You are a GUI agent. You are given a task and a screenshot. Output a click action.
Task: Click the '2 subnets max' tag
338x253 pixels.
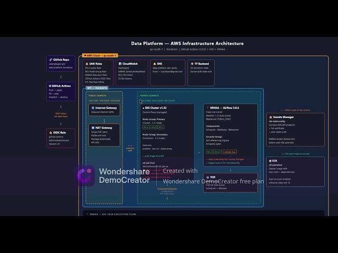(x=229, y=152)
